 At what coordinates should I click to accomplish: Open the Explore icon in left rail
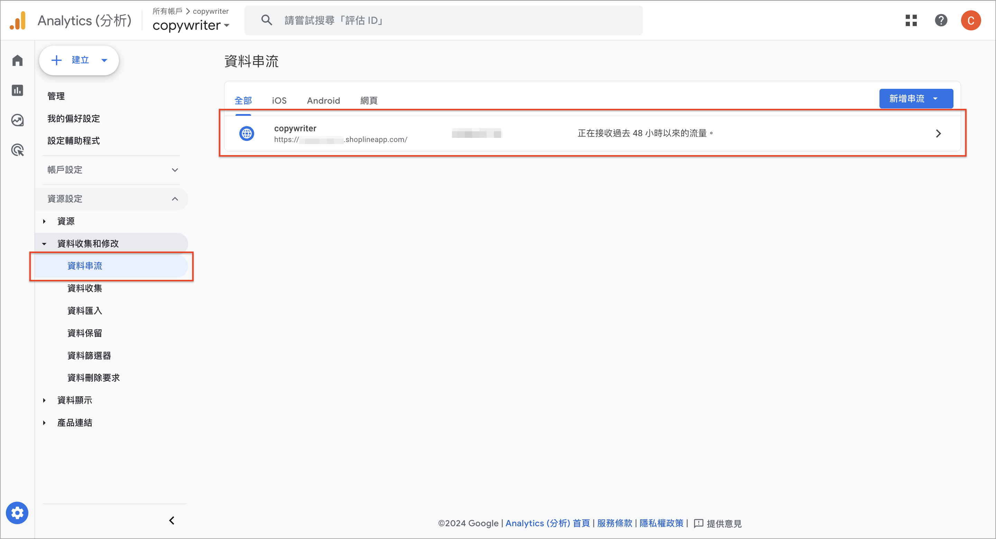click(17, 120)
